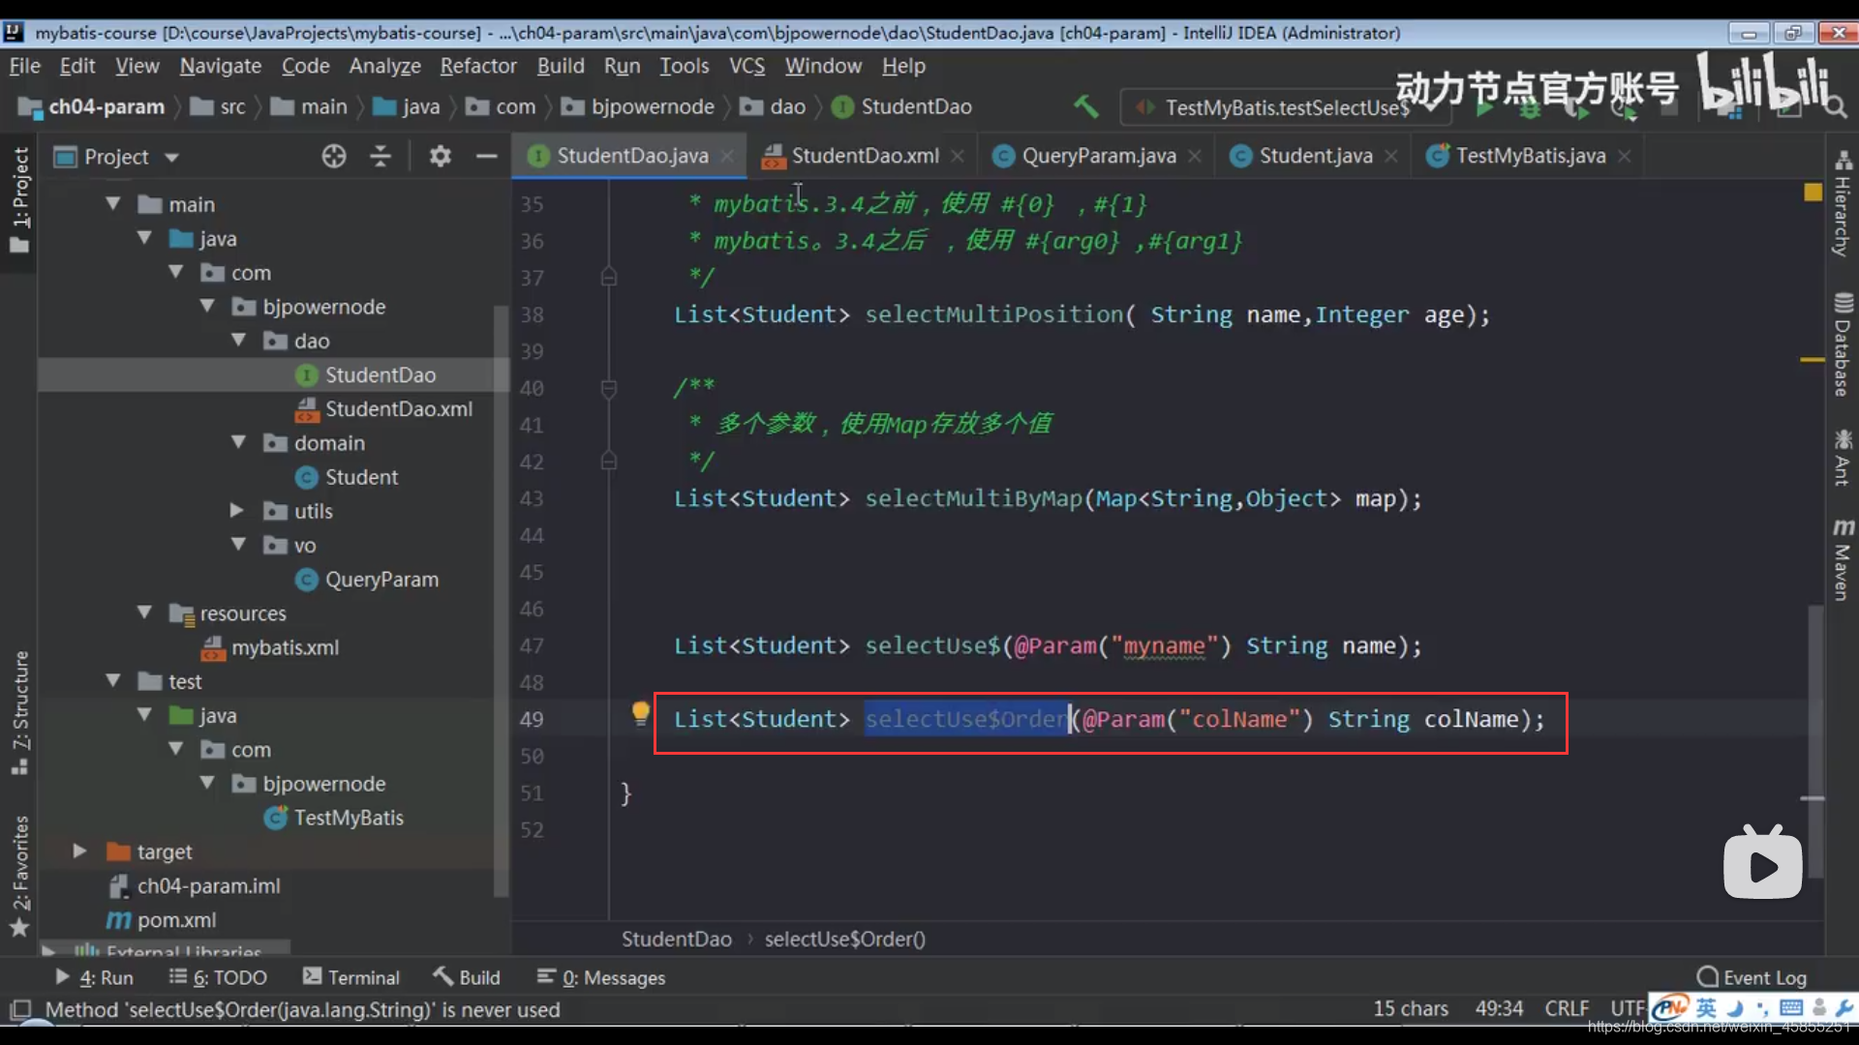Toggle the 2: Favorites side tool button
Screen dimensions: 1859x1045
19,876
